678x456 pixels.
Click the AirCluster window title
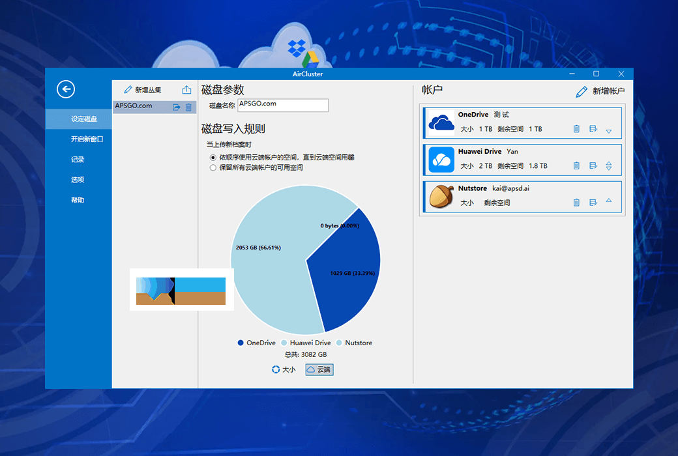[308, 74]
